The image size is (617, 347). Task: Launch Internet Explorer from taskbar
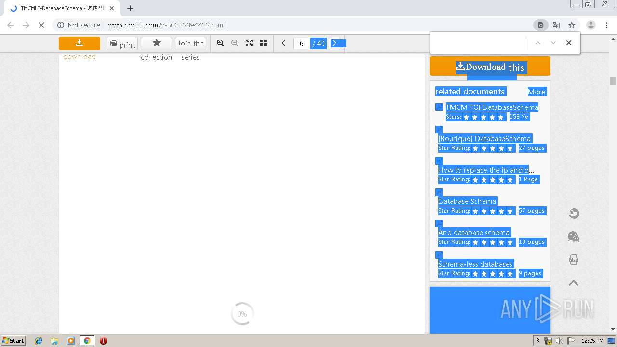(x=39, y=341)
